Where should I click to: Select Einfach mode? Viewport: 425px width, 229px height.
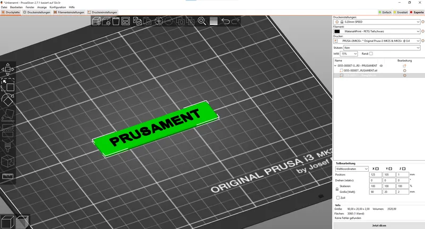point(385,12)
